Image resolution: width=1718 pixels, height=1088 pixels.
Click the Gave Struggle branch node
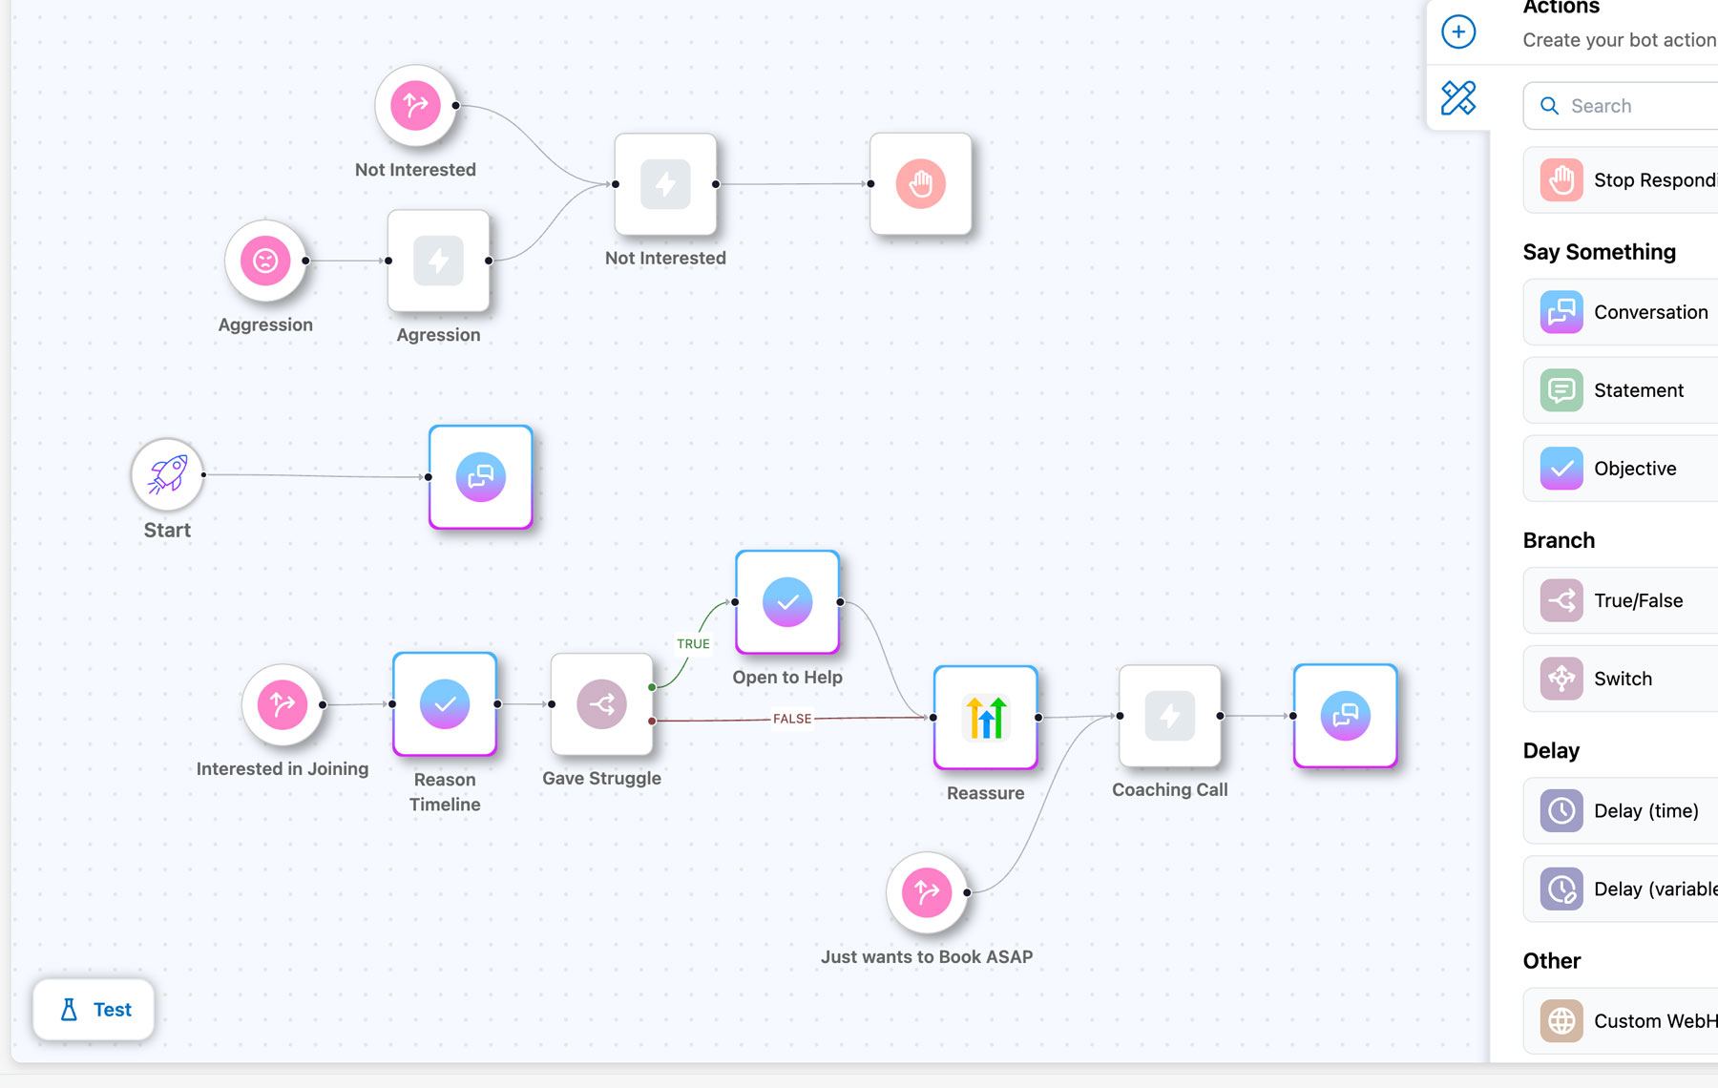click(x=601, y=704)
